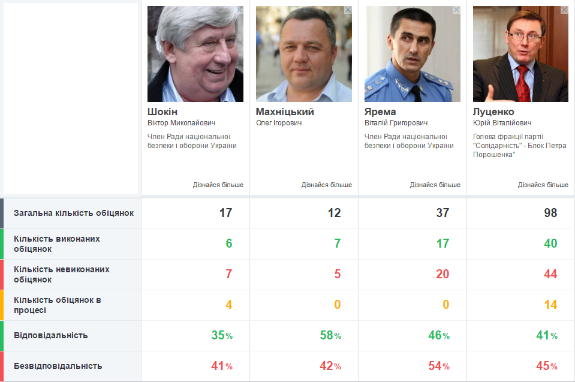
Task: Select the 'Відповідальність' row label
Action: pos(51,335)
